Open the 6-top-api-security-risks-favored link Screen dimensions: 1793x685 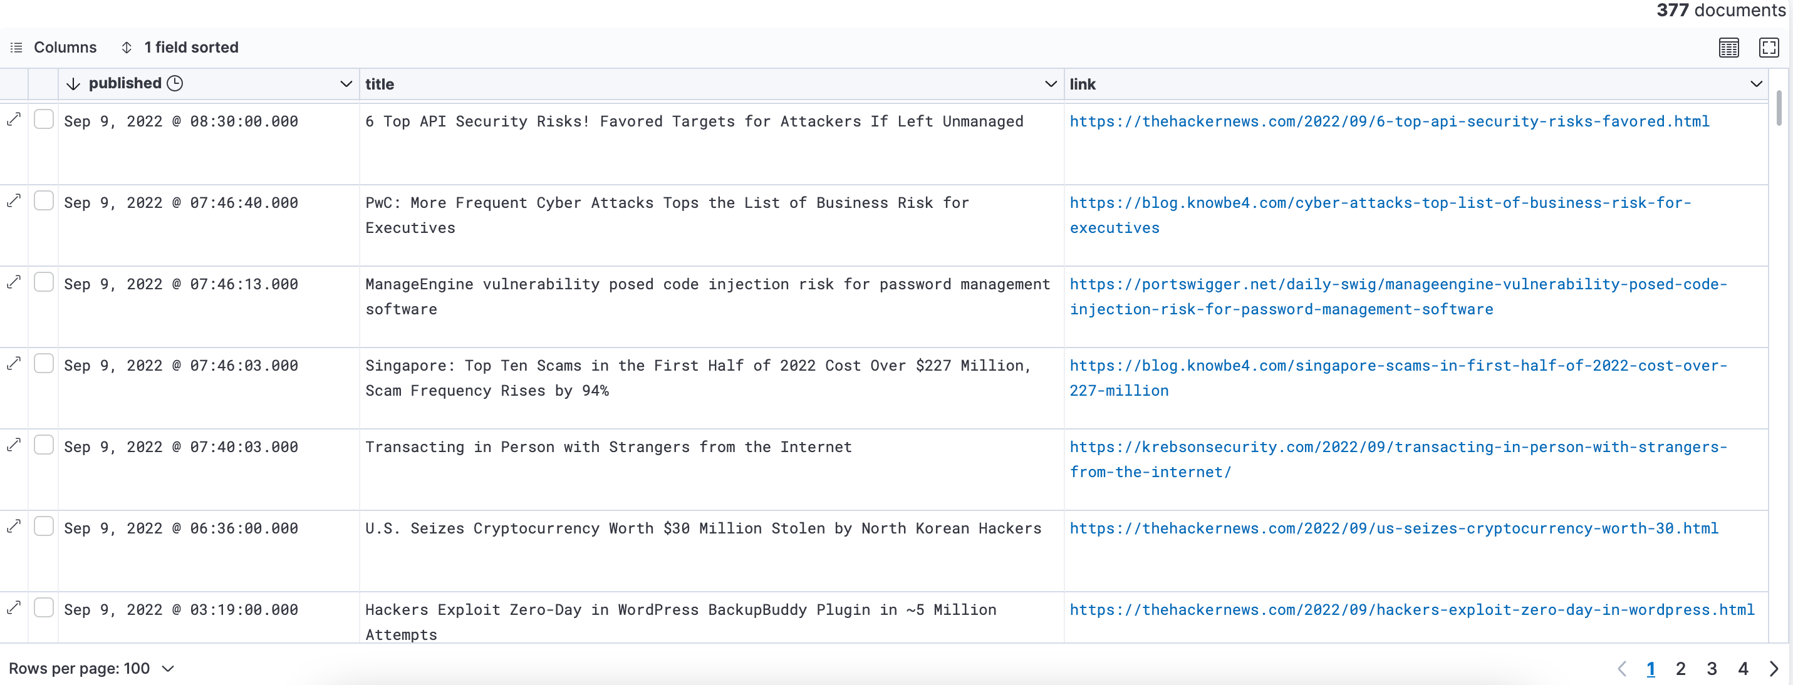[1390, 121]
